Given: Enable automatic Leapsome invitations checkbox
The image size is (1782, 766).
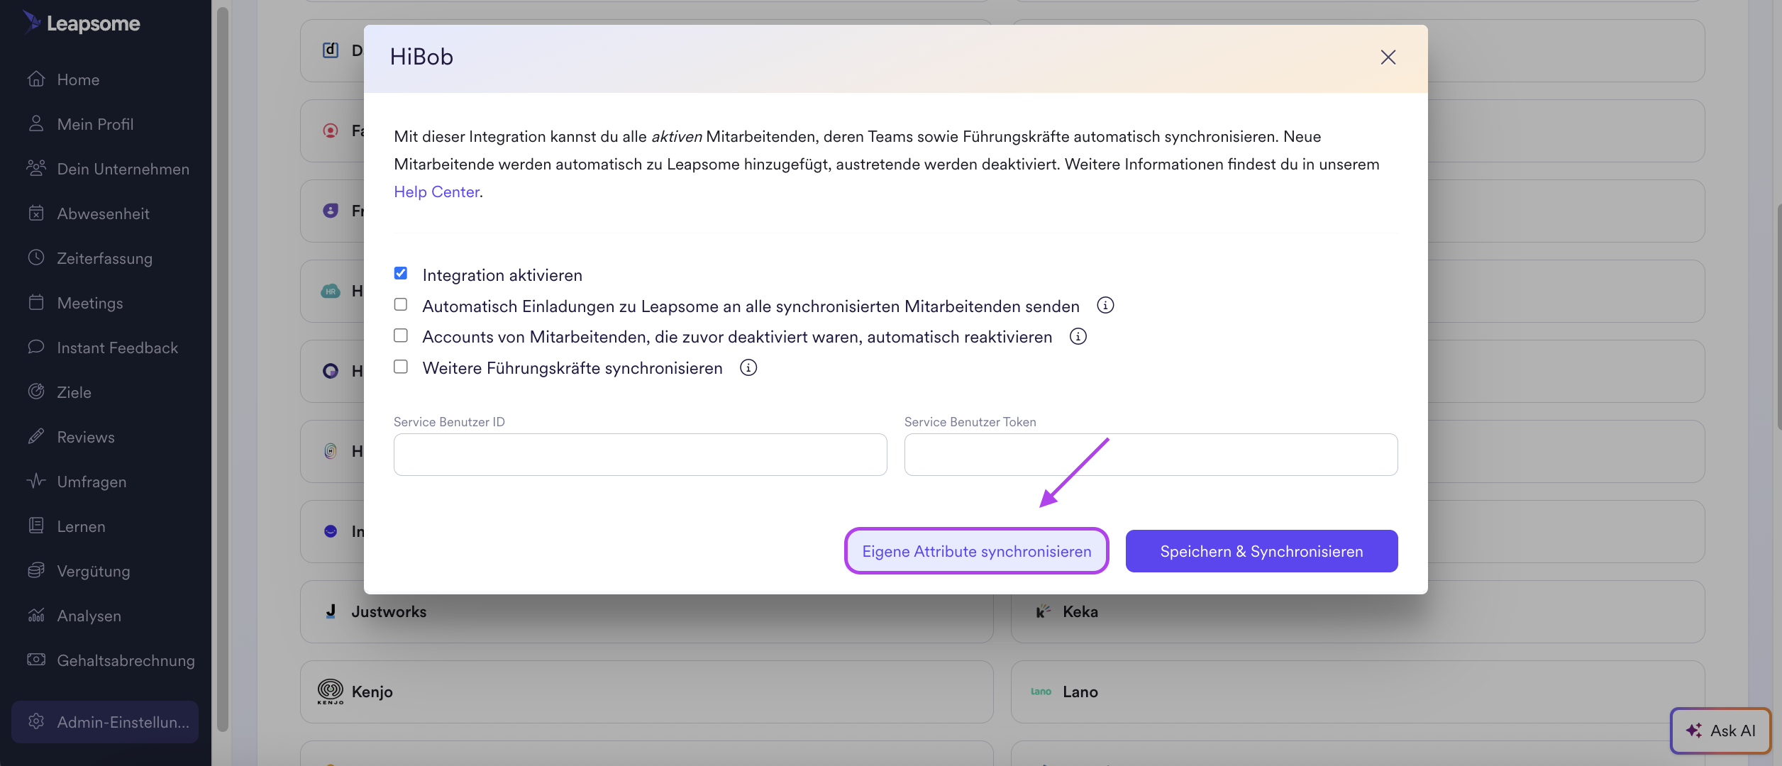Looking at the screenshot, I should 401,305.
